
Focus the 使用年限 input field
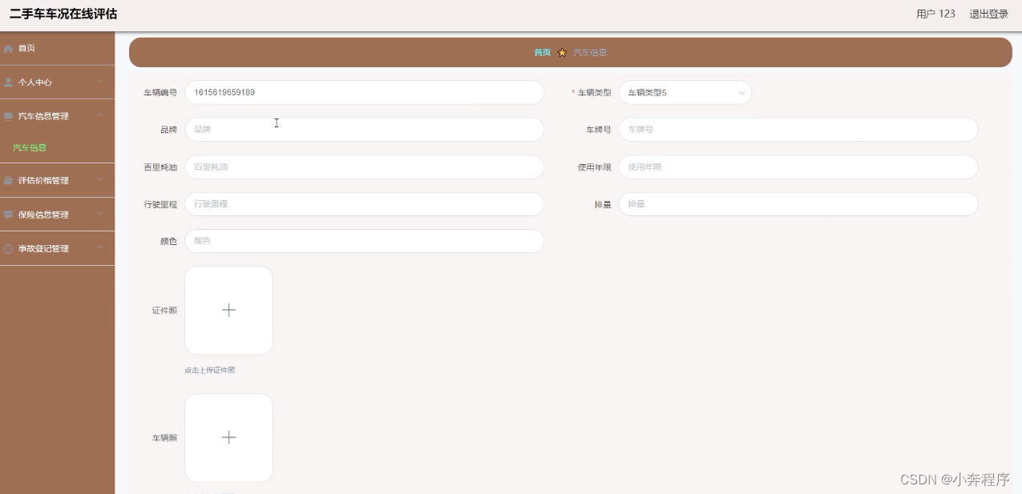click(798, 167)
